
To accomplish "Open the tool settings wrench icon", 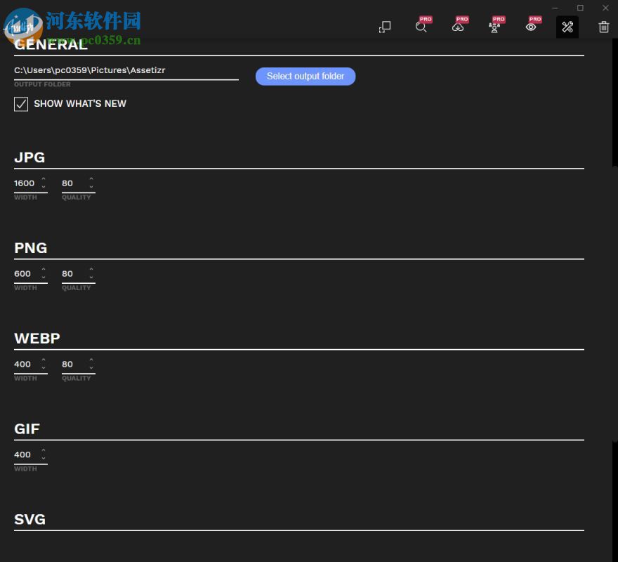I will 567,27.
